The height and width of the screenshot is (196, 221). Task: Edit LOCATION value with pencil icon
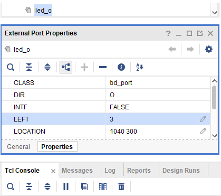click(x=203, y=131)
